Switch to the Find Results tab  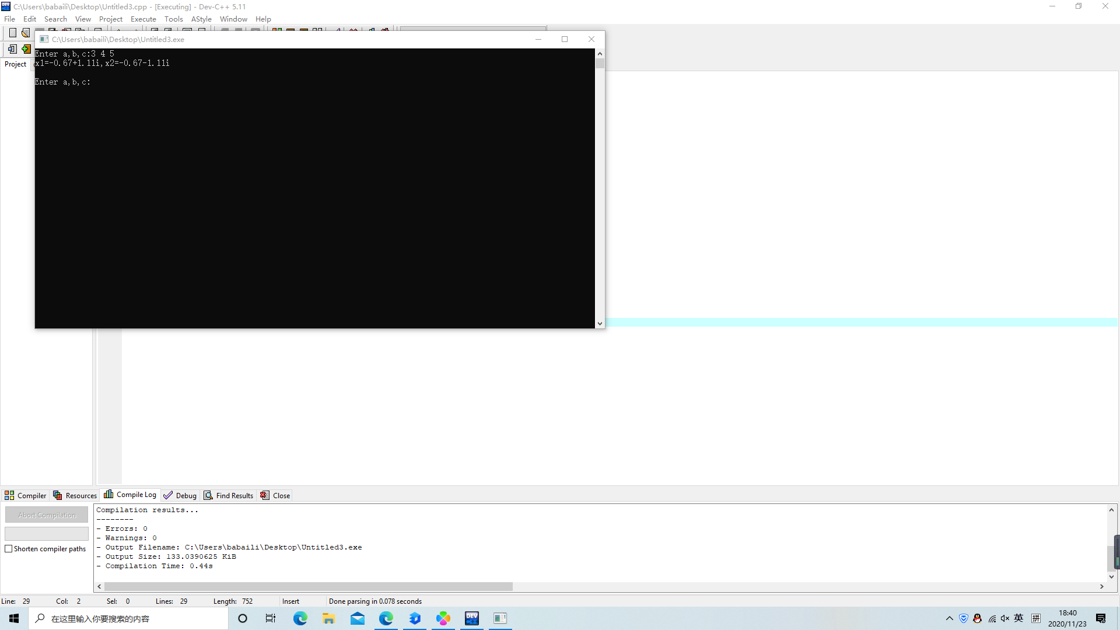(x=229, y=495)
